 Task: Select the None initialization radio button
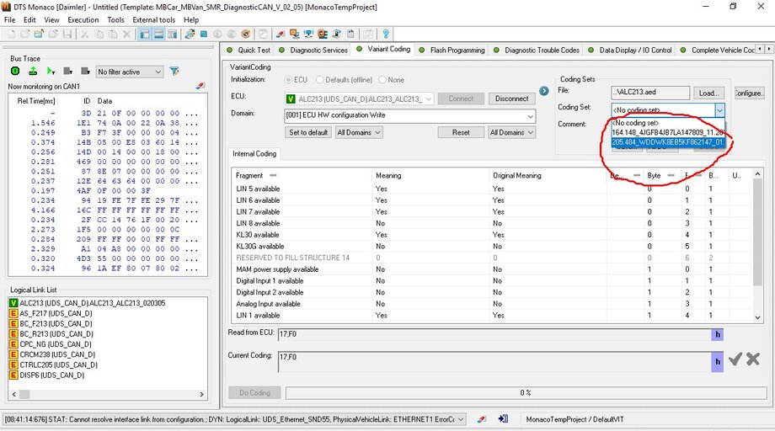(x=382, y=79)
